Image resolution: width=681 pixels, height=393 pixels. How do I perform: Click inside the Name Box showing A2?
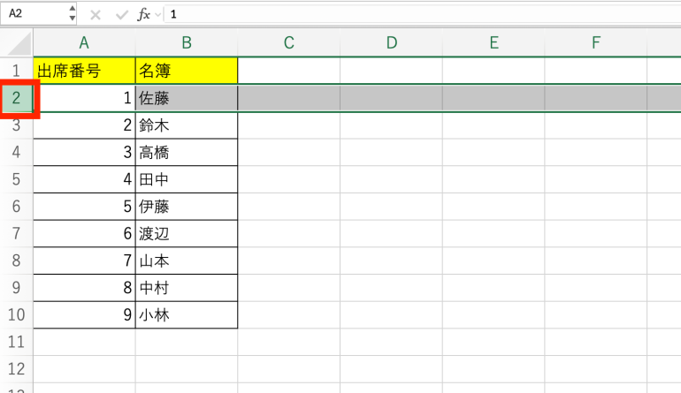(x=34, y=14)
